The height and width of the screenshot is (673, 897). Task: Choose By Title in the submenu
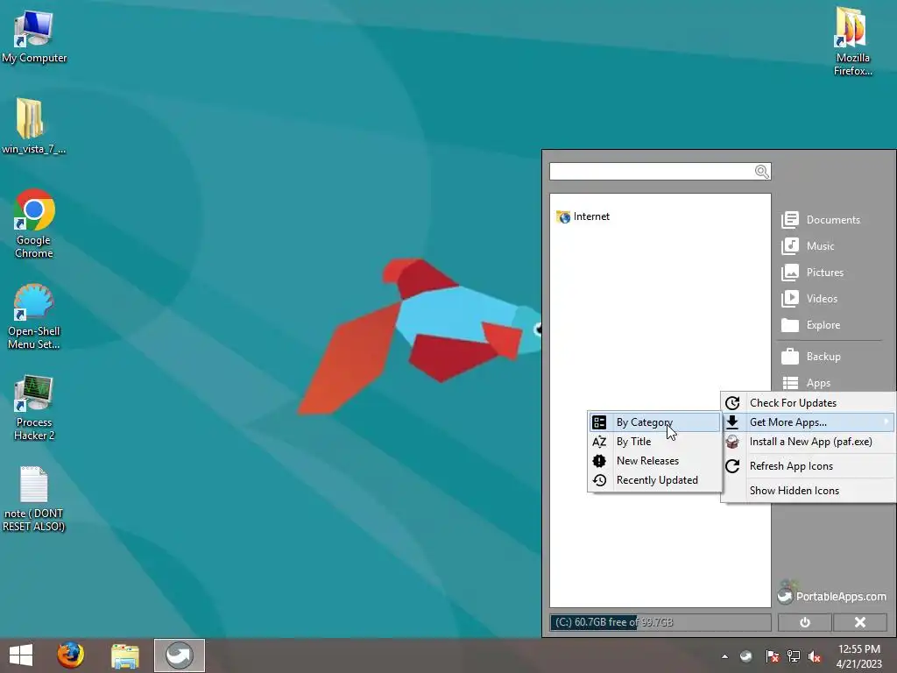pos(654,442)
